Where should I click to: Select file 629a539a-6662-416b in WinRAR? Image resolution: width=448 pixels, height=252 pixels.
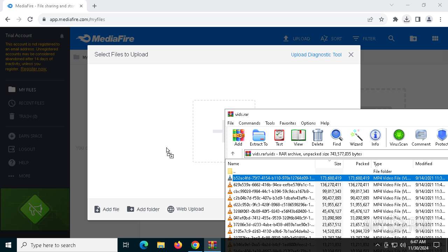pos(337,185)
